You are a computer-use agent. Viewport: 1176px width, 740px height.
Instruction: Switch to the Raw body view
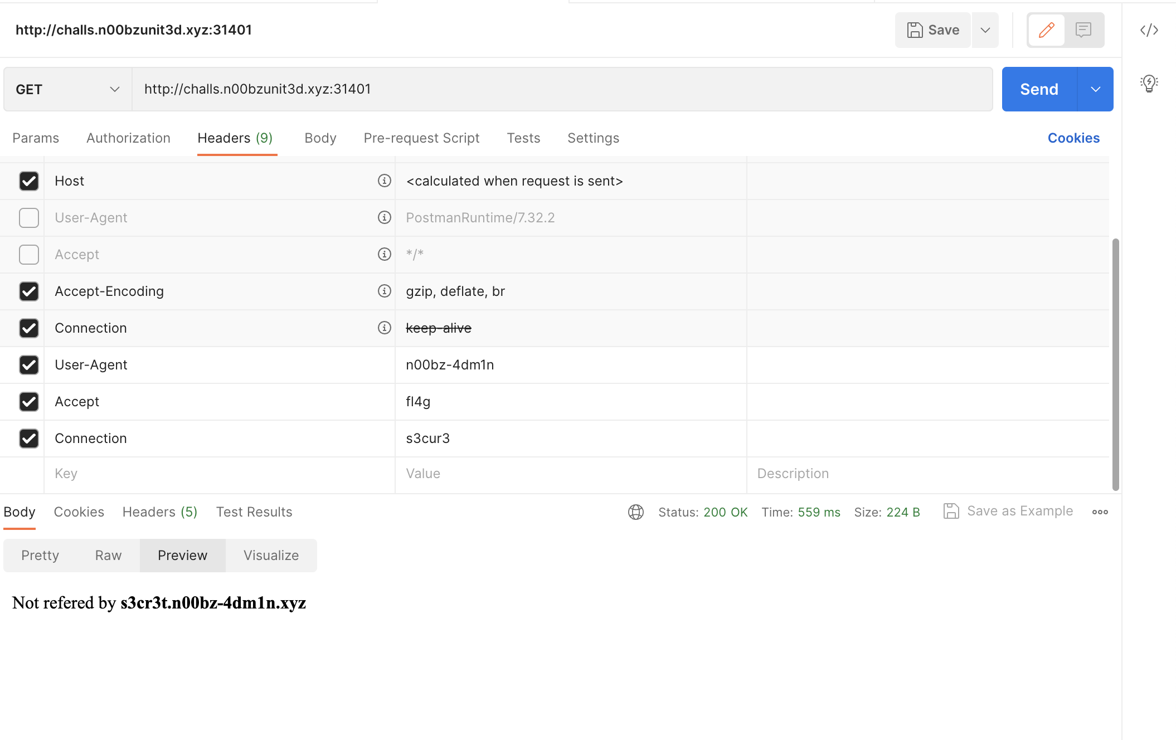(108, 555)
